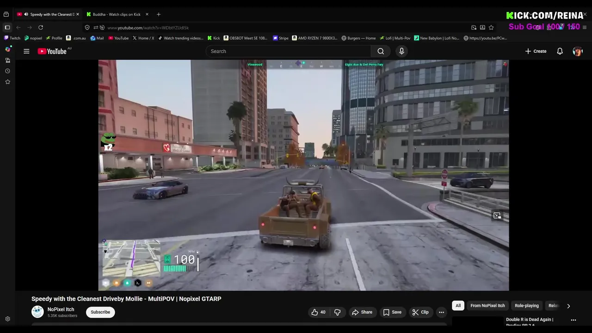Open the Mail bookmark
This screenshot has height=333, width=592.
click(x=97, y=38)
